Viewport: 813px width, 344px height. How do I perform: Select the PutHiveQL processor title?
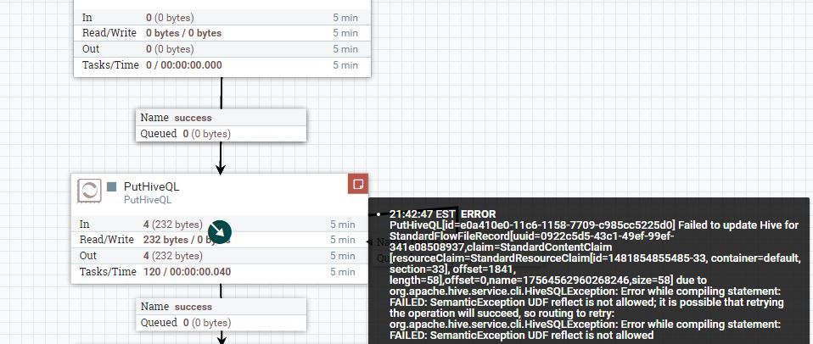[x=151, y=186]
